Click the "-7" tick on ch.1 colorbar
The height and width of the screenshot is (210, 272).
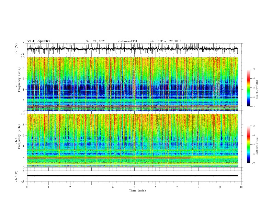point(253,106)
